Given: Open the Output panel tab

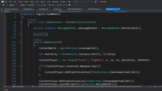Looking at the screenshot, I should click(6, 89).
